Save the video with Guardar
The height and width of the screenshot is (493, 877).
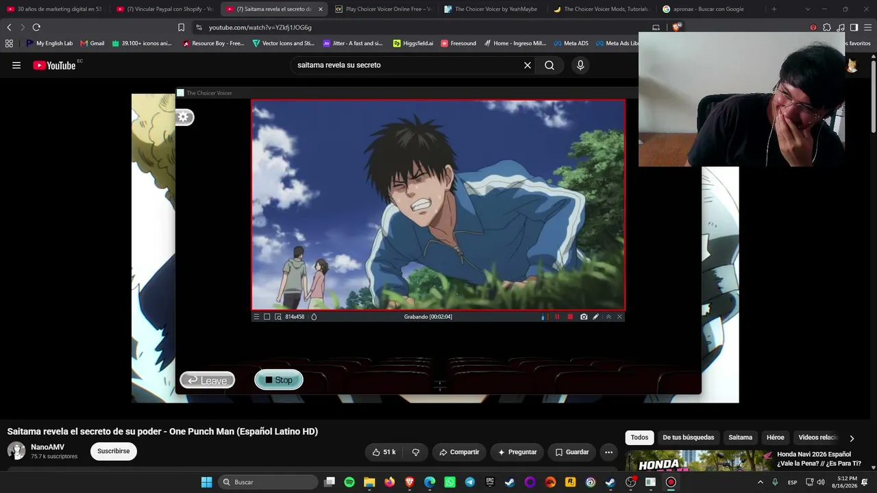[572, 452]
